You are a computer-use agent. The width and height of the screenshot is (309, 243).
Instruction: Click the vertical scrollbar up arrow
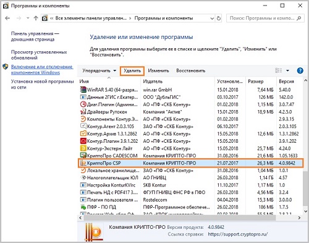pos(305,80)
